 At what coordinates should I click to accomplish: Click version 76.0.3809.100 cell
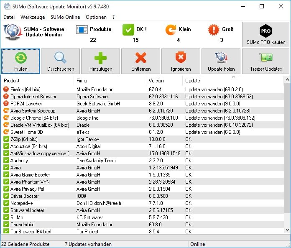click(163, 118)
